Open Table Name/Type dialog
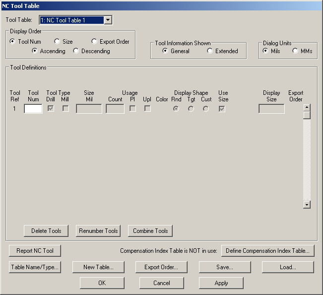323x295 pixels. point(35,267)
